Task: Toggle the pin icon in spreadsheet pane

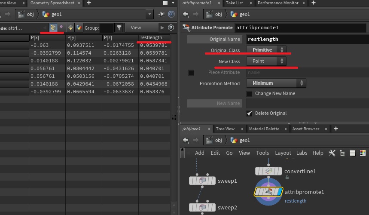Action: 161,14
